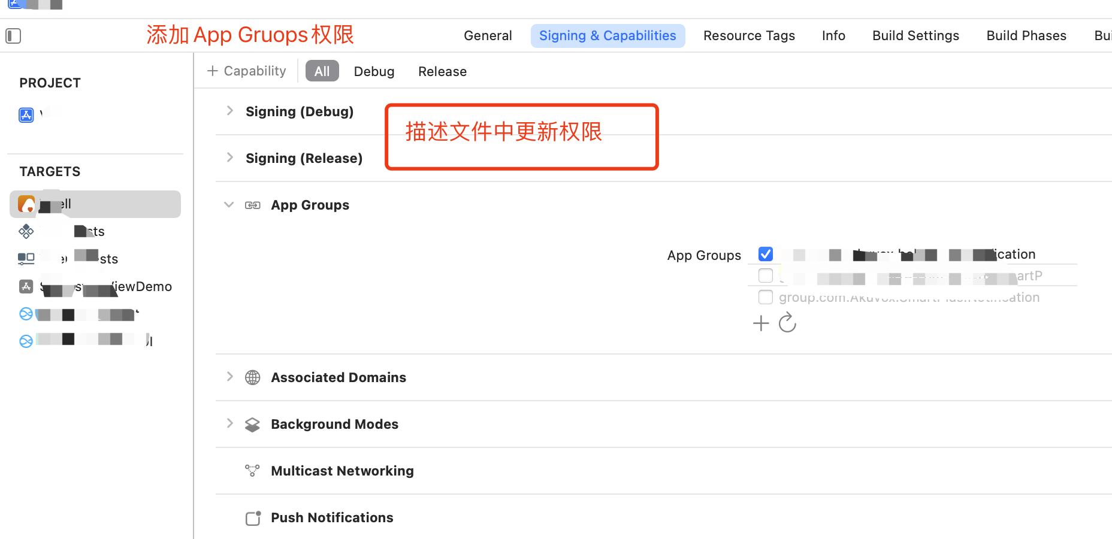Click the App Groups field label
This screenshot has height=539, width=1112.
[704, 255]
